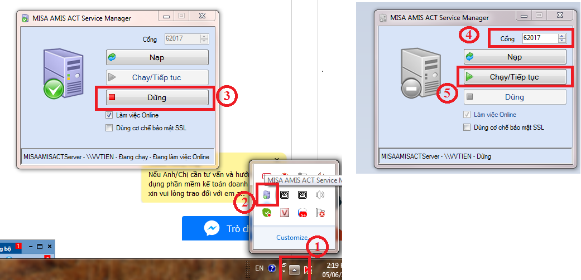581x280 pixels.
Task: Click the Customize link in tray popup
Action: pos(292,238)
